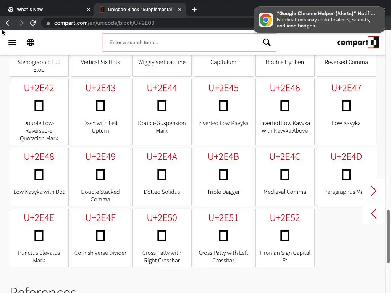Open the U+2E43 character link
This screenshot has height=293, width=391.
point(100,88)
